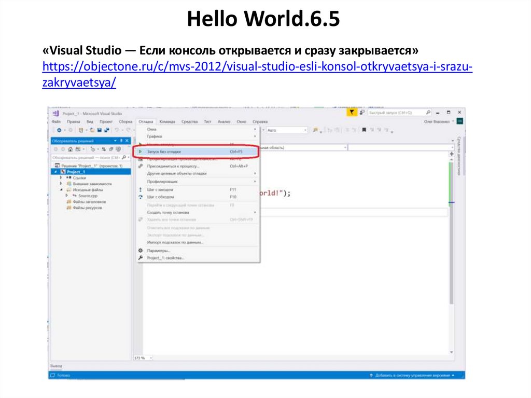Click Add to source control in status bar
The image size is (531, 398).
tap(412, 375)
